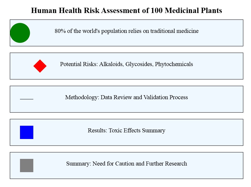The image size is (251, 187).
Task: Click the Human Health Risk Assessment title
Action: [x=127, y=11]
